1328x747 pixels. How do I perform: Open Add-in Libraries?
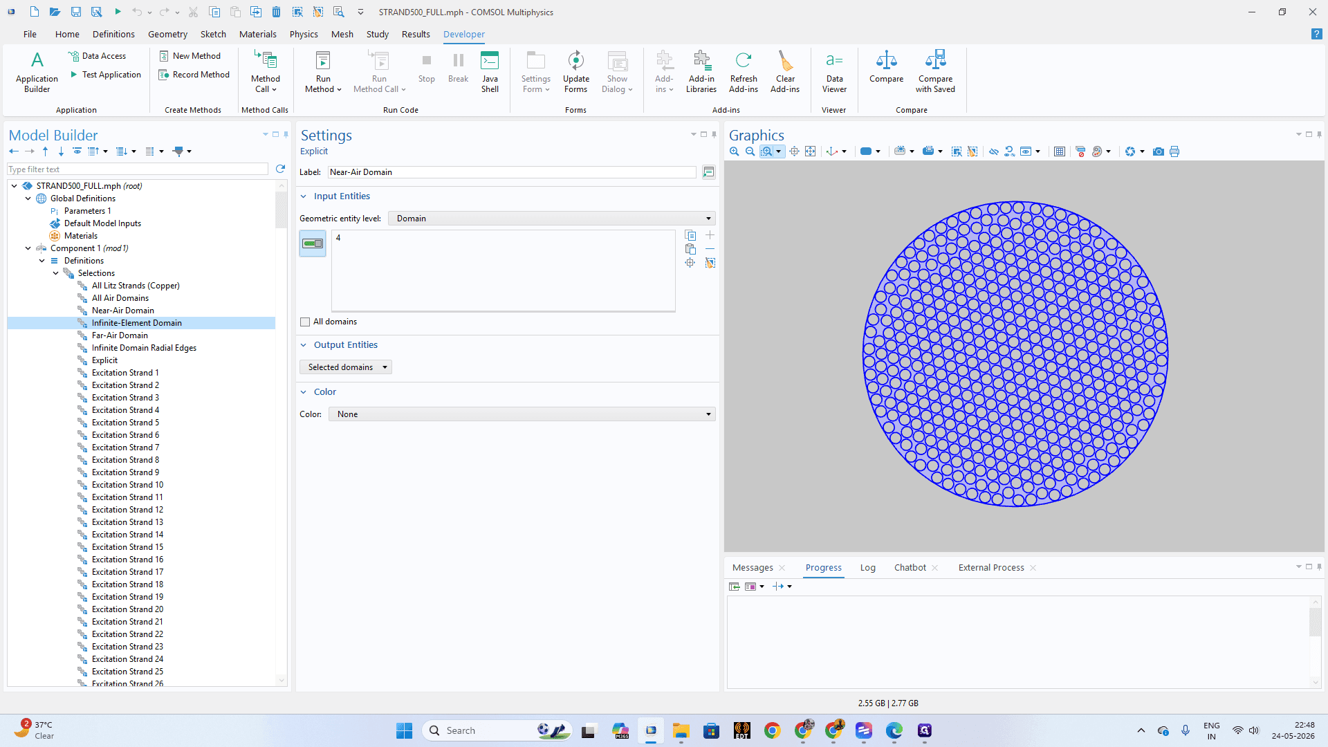[701, 71]
